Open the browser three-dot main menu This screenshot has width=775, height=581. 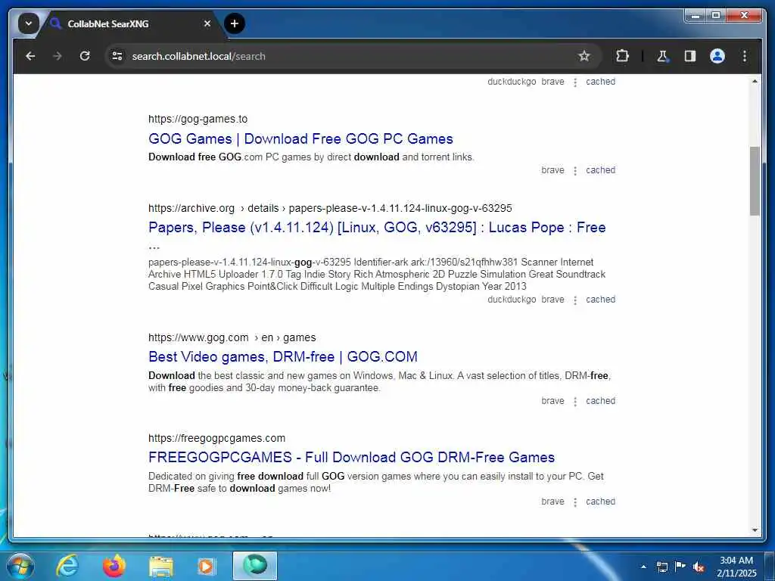745,56
